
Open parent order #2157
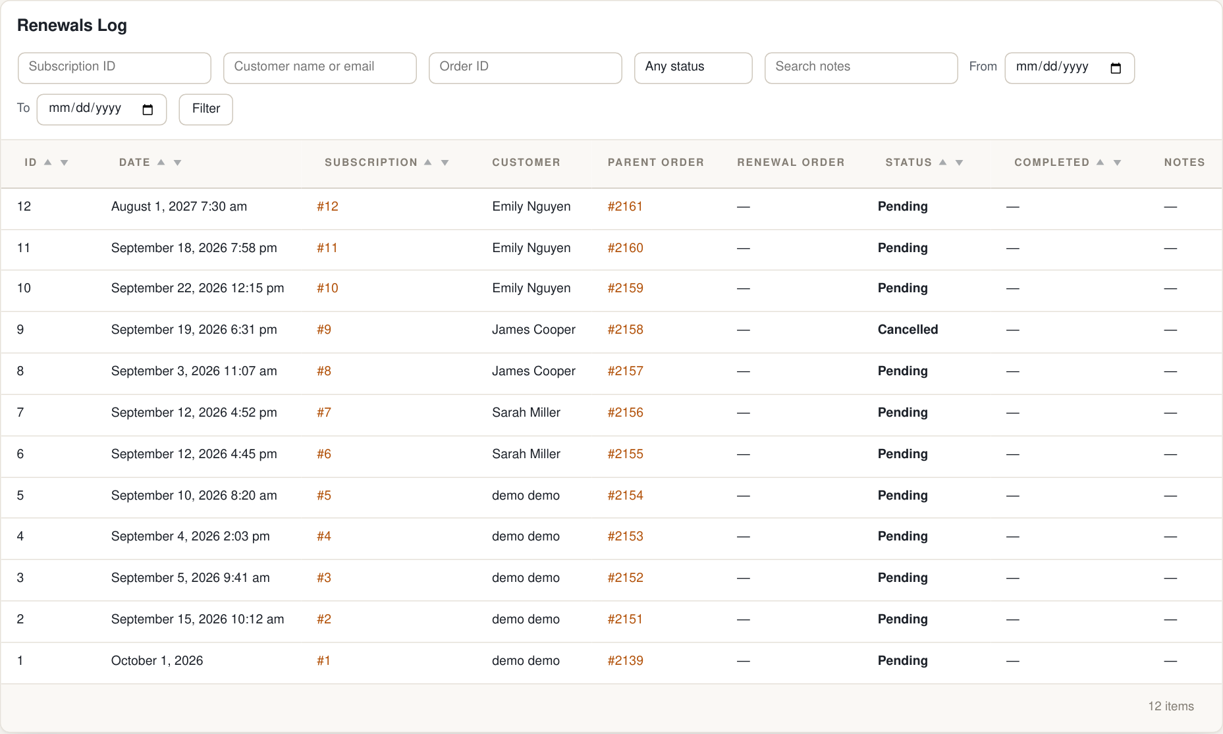pos(625,371)
